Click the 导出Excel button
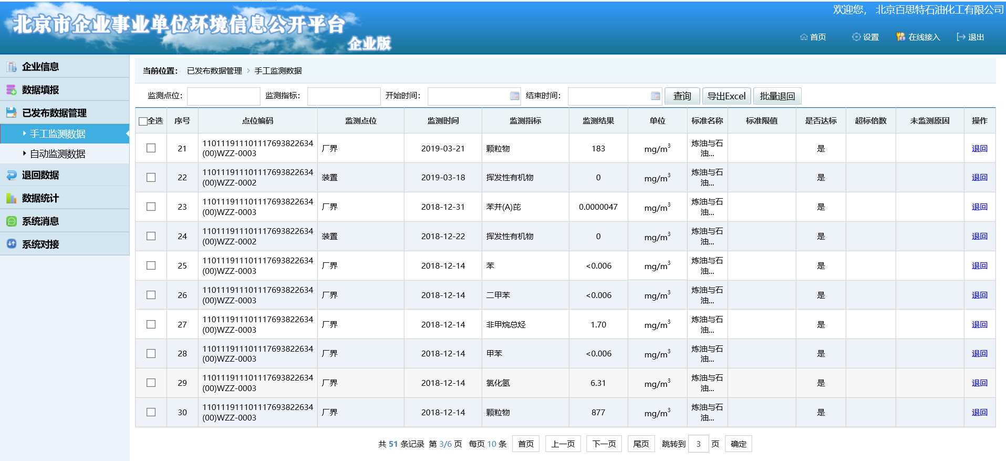1006x461 pixels. [x=727, y=96]
